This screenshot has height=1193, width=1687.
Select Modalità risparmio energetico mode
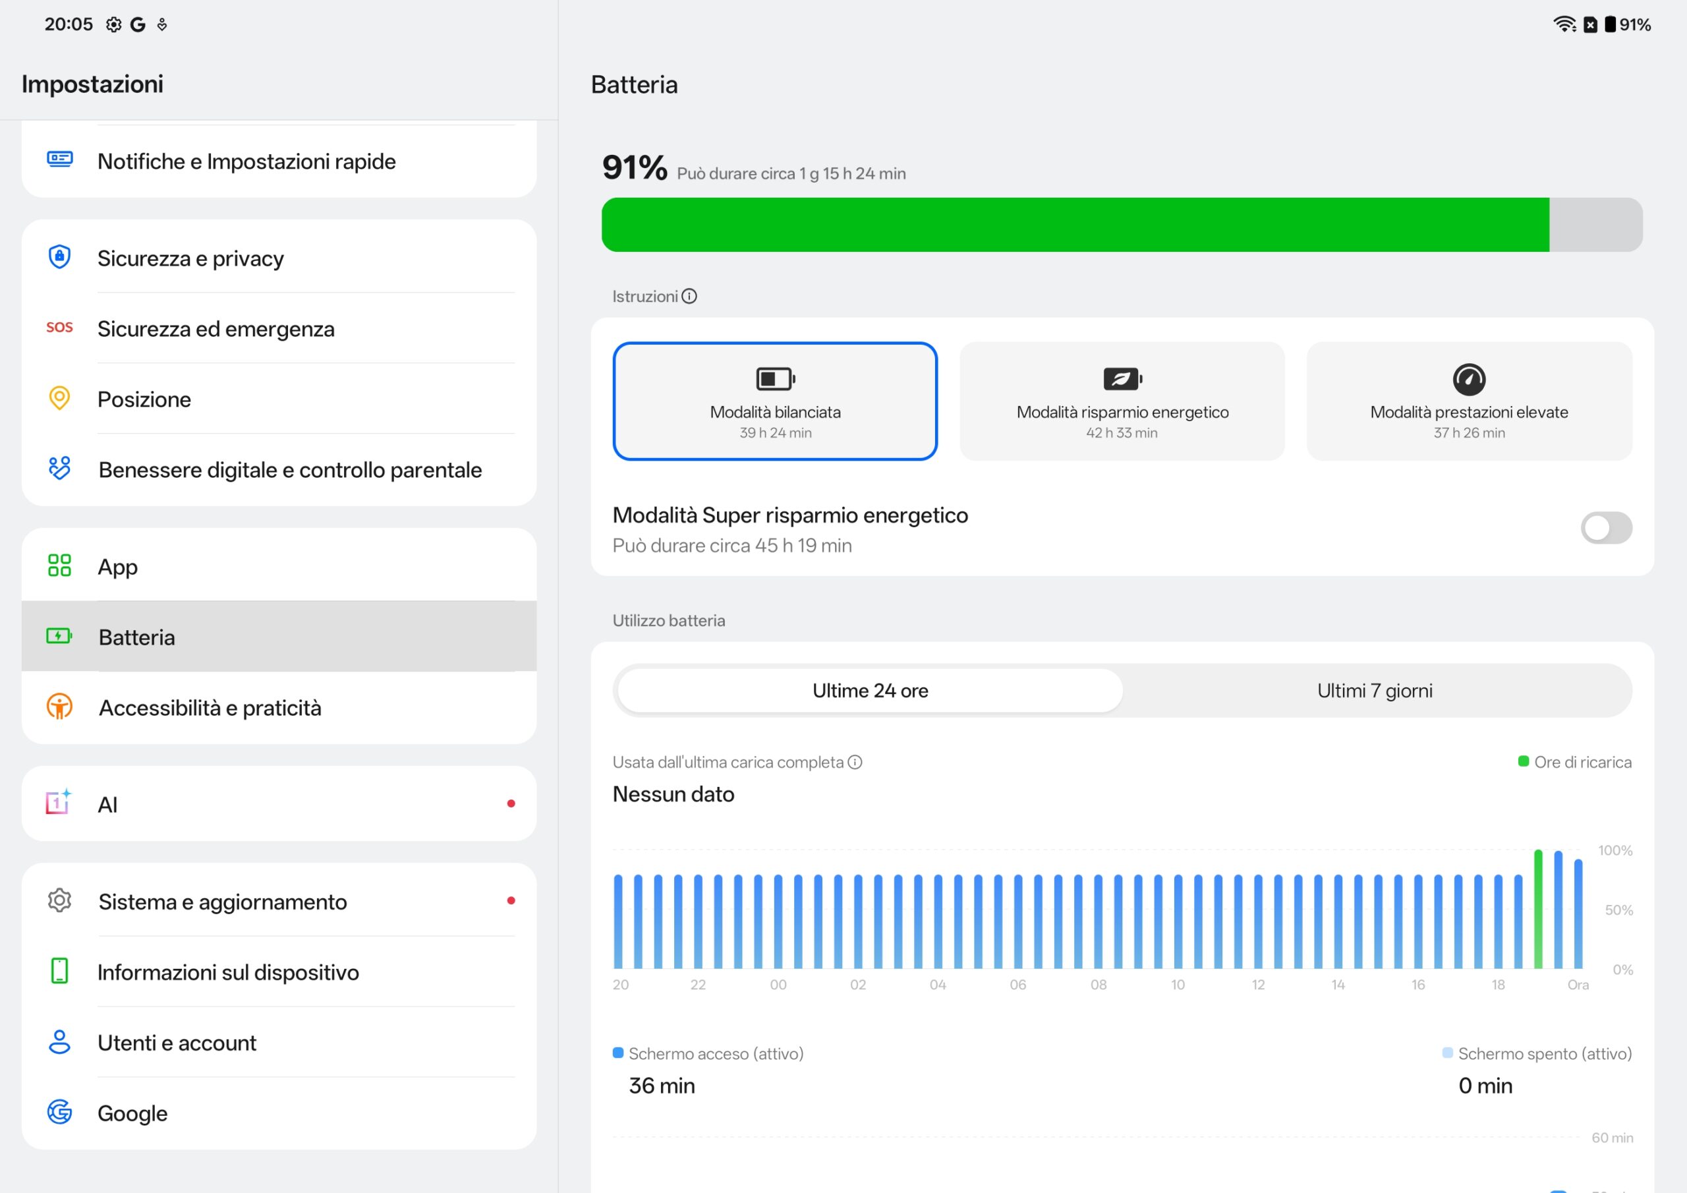1122,401
